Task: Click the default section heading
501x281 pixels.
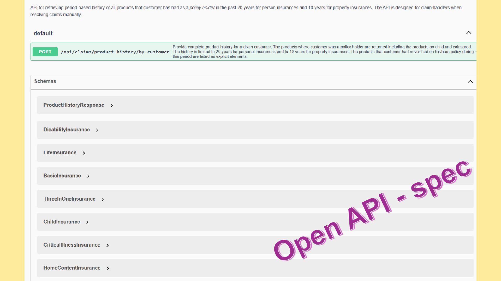Action: (43, 33)
